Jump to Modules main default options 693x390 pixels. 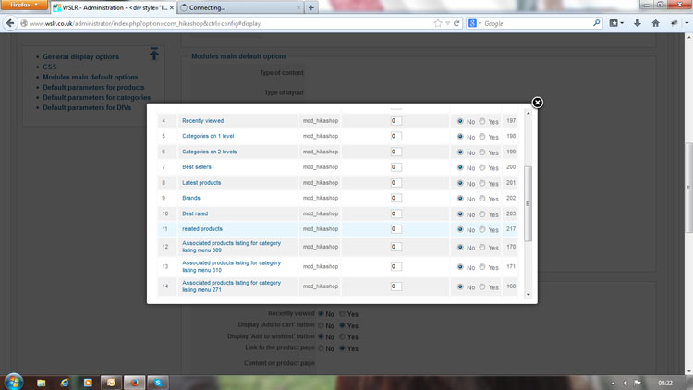pyautogui.click(x=91, y=77)
